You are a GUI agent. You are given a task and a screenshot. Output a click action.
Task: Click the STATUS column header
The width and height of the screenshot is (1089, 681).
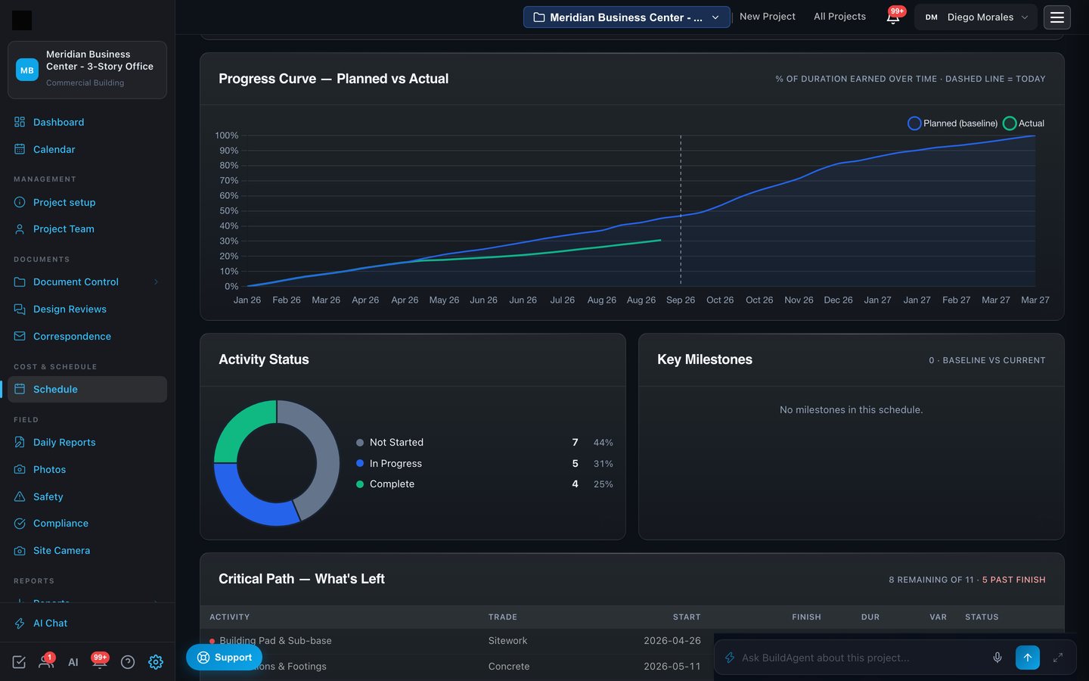982,617
